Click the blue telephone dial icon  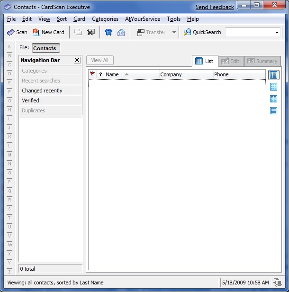pyautogui.click(x=108, y=32)
